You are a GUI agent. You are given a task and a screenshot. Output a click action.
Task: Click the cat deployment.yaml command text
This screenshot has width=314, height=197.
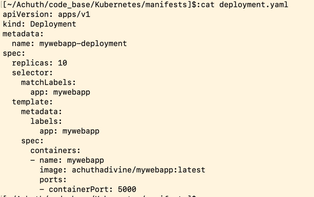point(244,5)
